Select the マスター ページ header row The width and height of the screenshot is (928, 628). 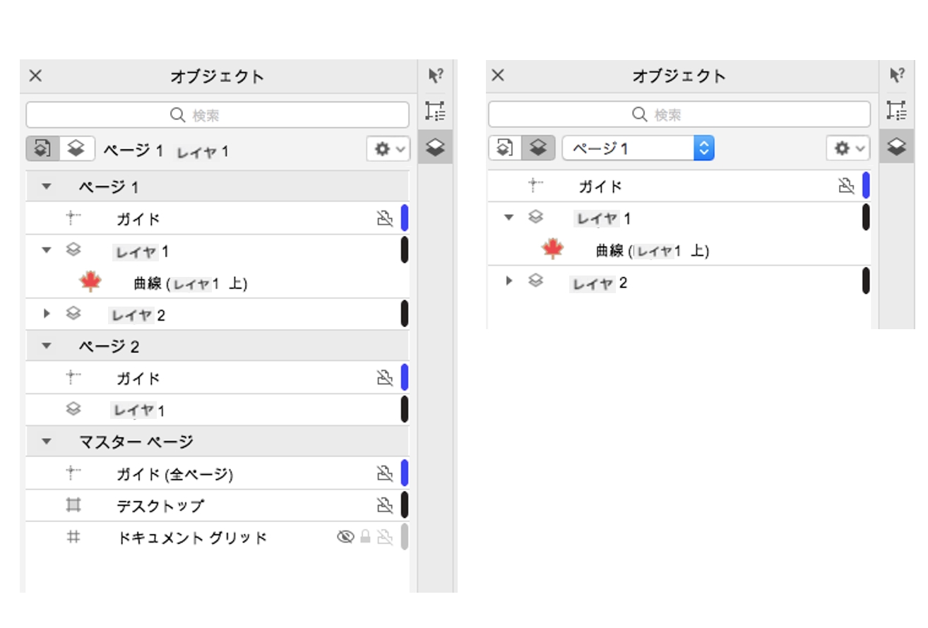click(x=212, y=442)
